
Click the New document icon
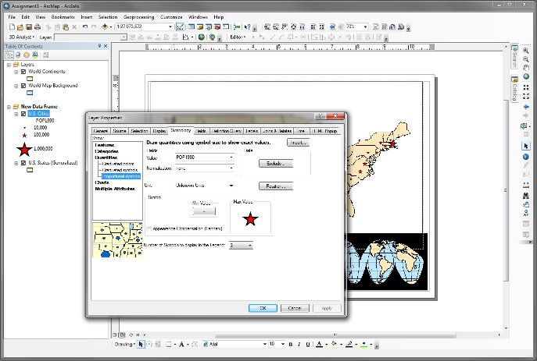(x=12, y=27)
